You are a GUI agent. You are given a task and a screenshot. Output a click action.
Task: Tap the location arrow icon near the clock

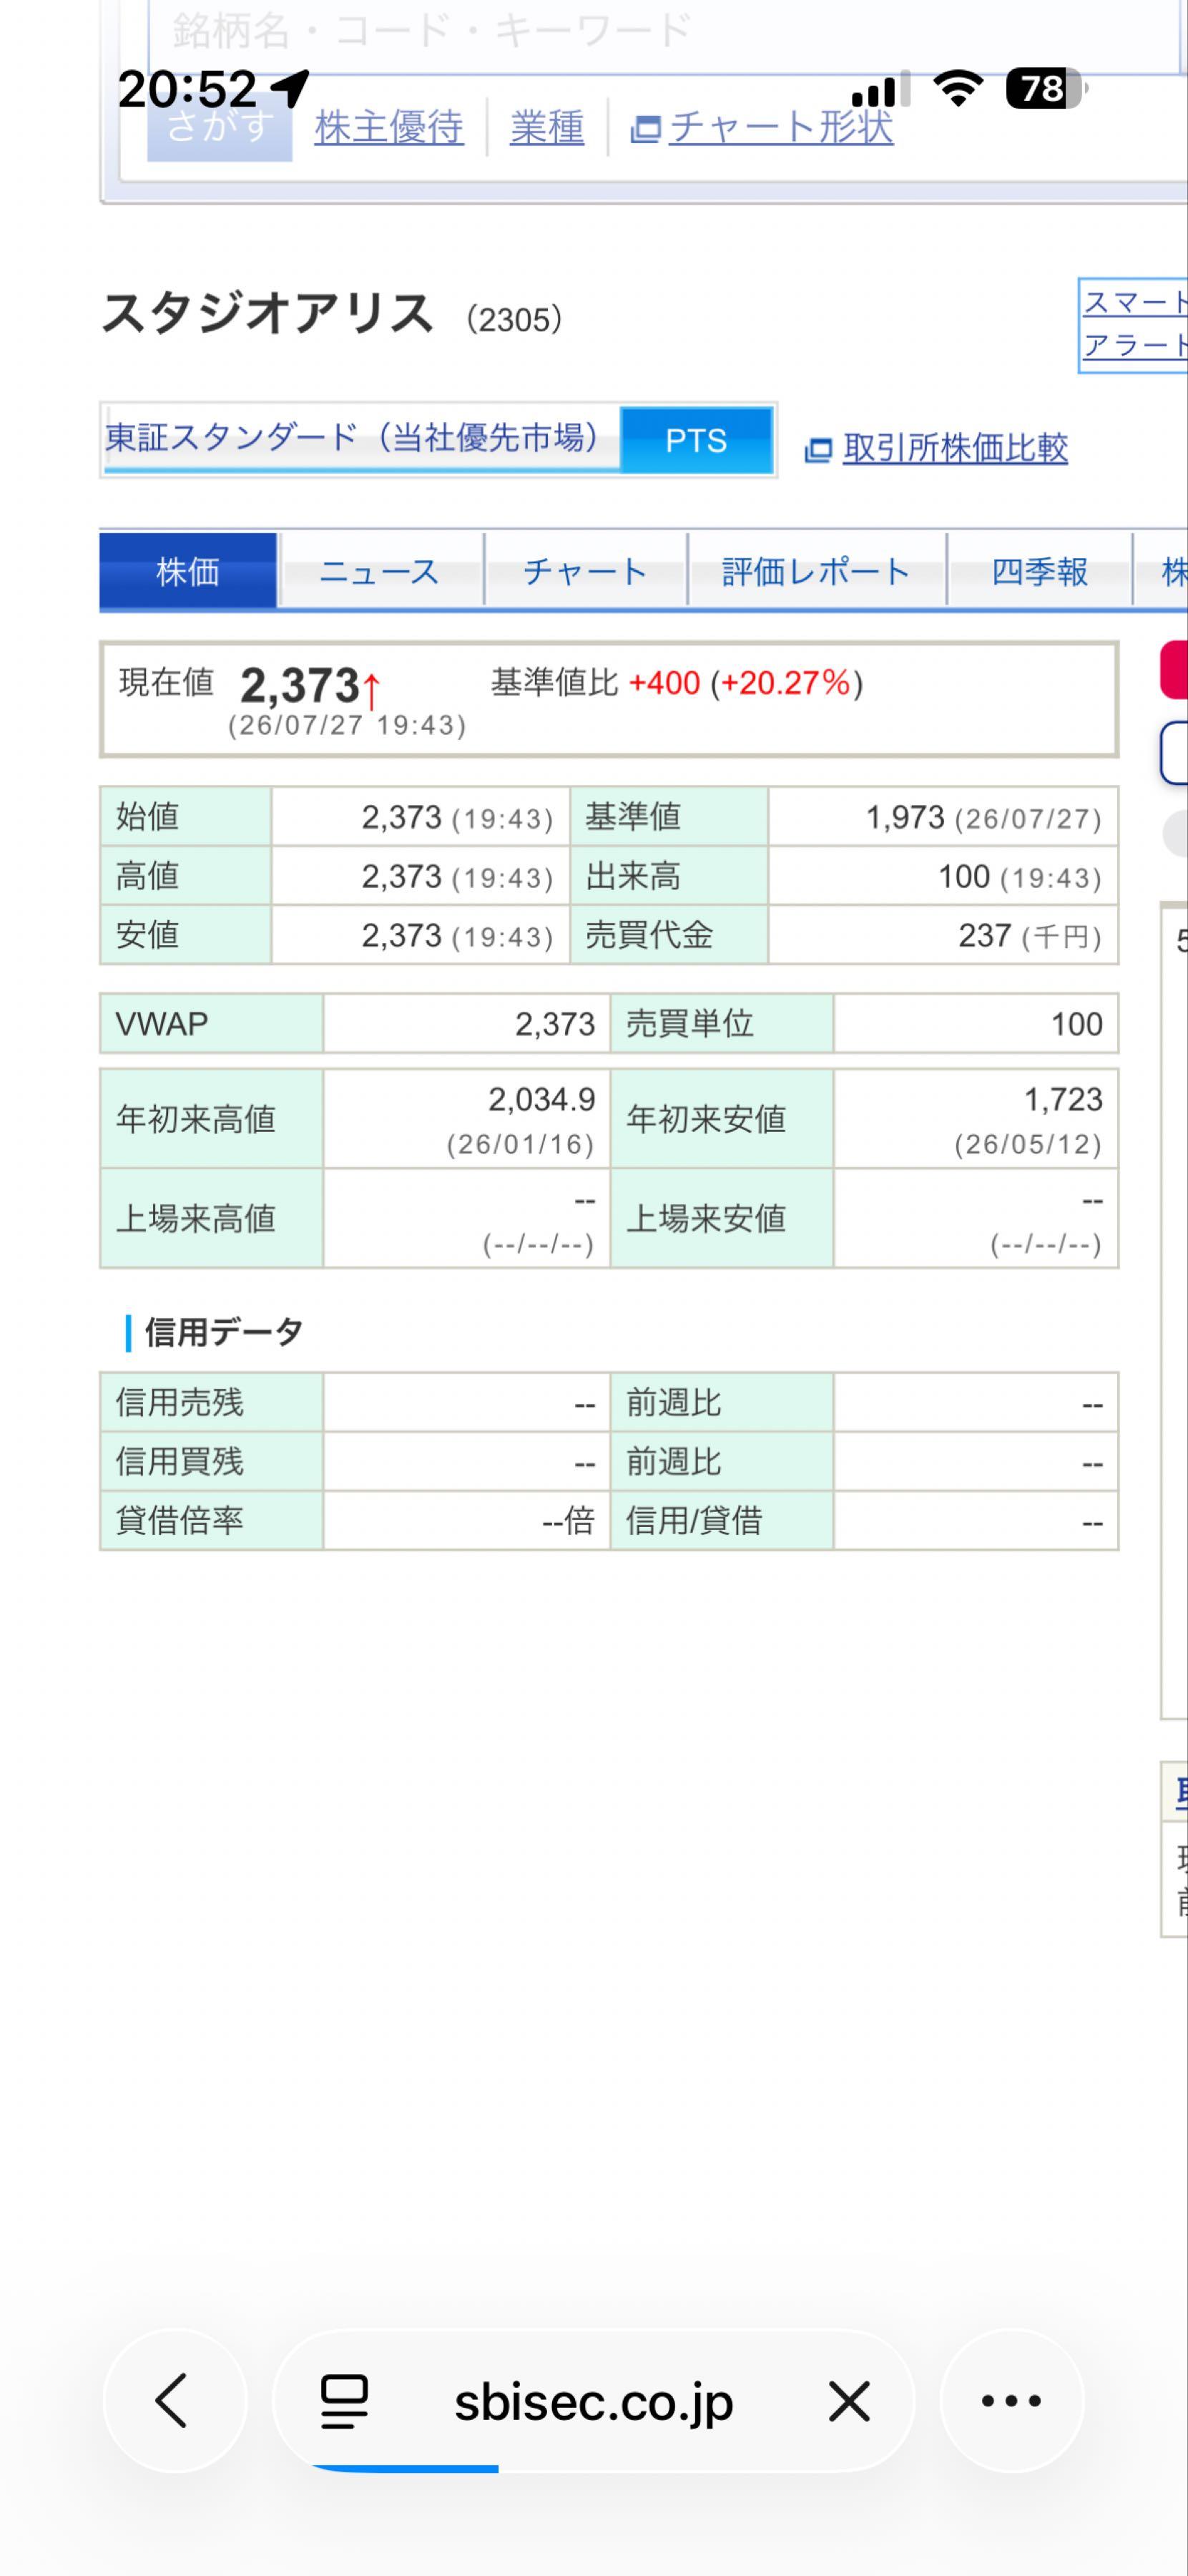tap(291, 89)
